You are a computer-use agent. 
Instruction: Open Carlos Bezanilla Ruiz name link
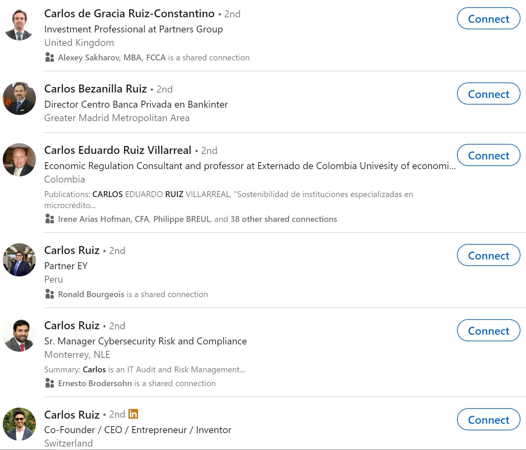click(x=96, y=89)
